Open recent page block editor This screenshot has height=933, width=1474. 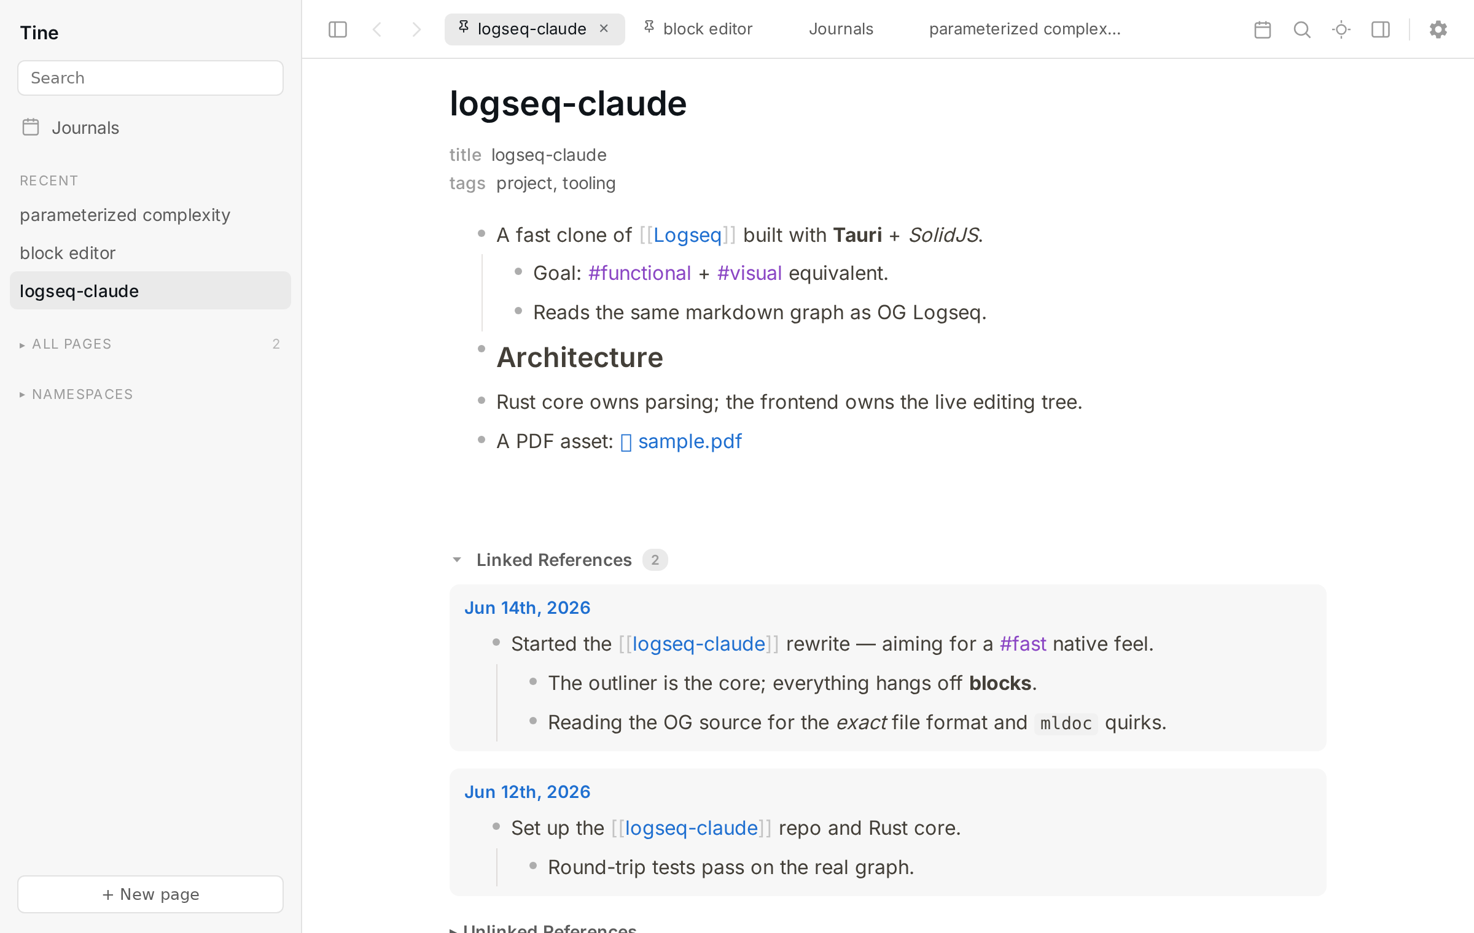150,253
